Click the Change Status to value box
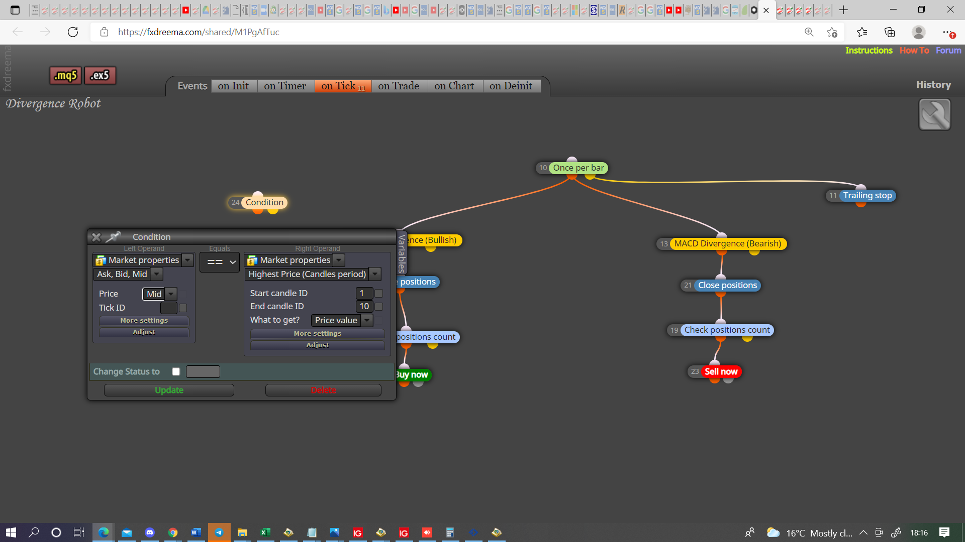 click(203, 371)
